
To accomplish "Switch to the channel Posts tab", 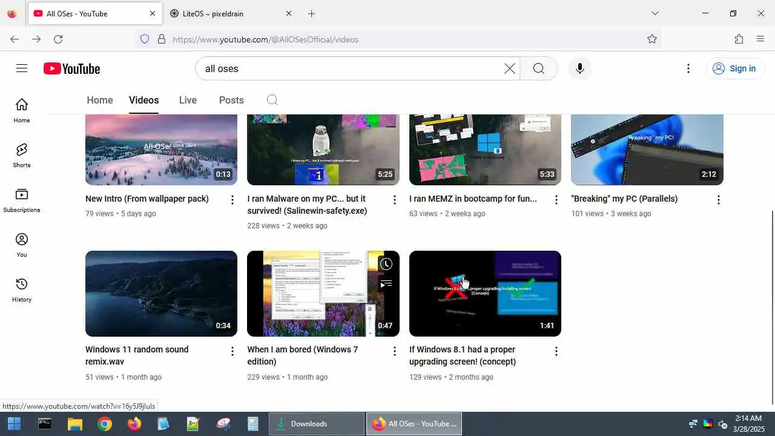I will [231, 100].
